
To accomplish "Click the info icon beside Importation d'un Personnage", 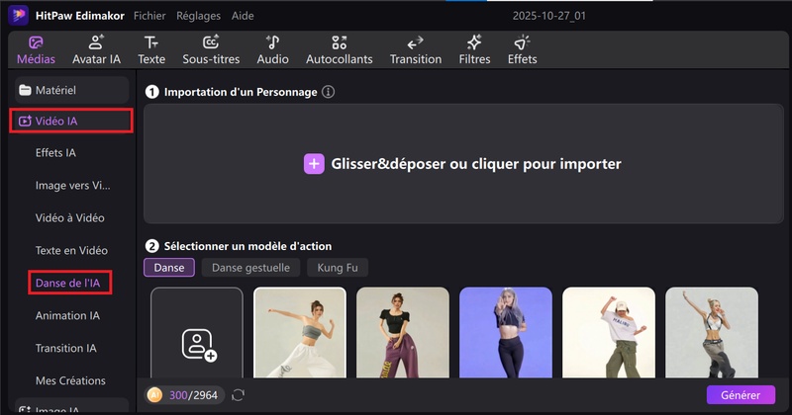I will [329, 92].
